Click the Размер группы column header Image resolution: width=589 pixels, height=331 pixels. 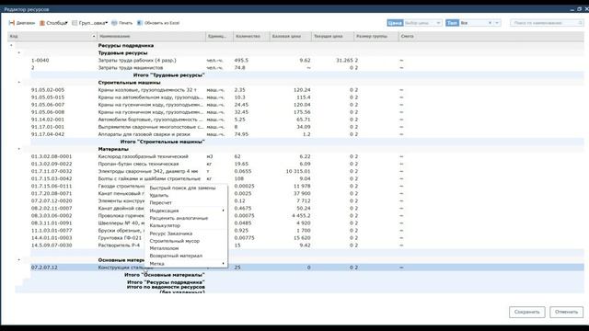tap(376, 37)
